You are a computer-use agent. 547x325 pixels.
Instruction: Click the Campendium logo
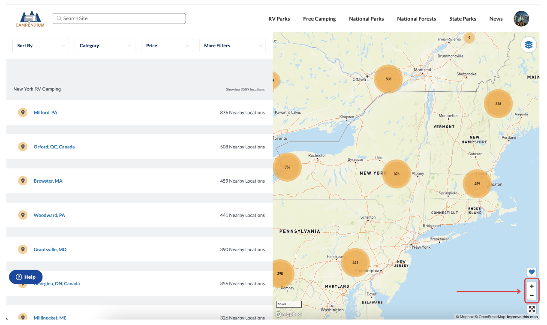click(30, 18)
